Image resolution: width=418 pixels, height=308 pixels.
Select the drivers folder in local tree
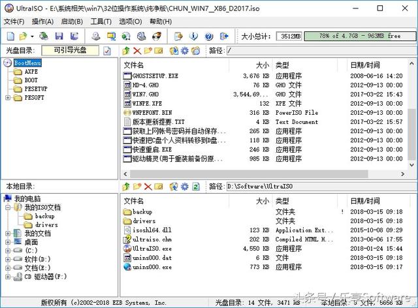(x=46, y=225)
